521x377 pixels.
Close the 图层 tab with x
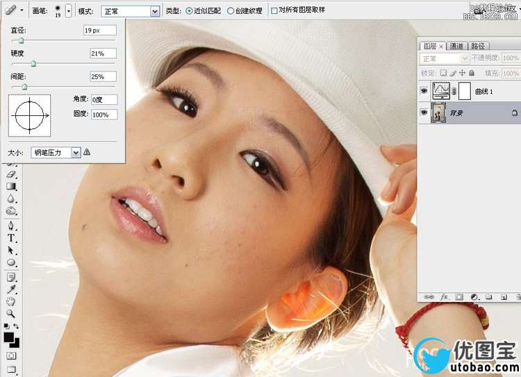pyautogui.click(x=441, y=47)
